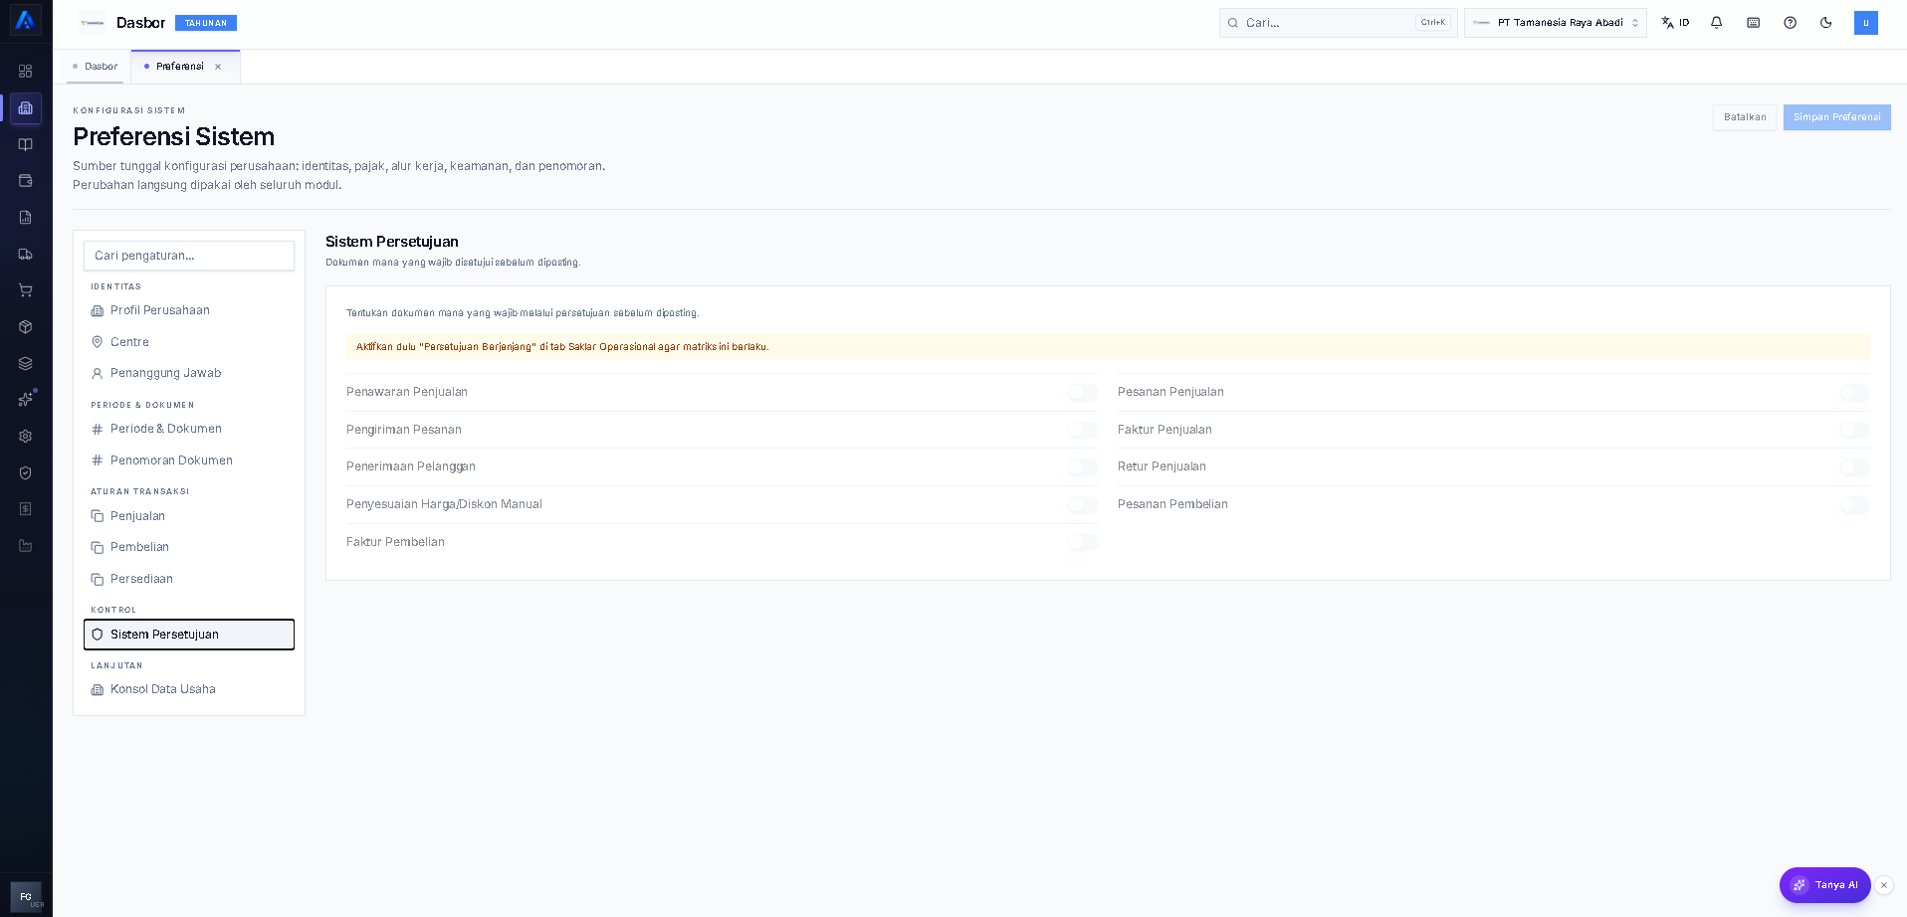
Task: Toggle Penyesuaian Harga/Diskon Manual switch
Action: click(x=1083, y=504)
